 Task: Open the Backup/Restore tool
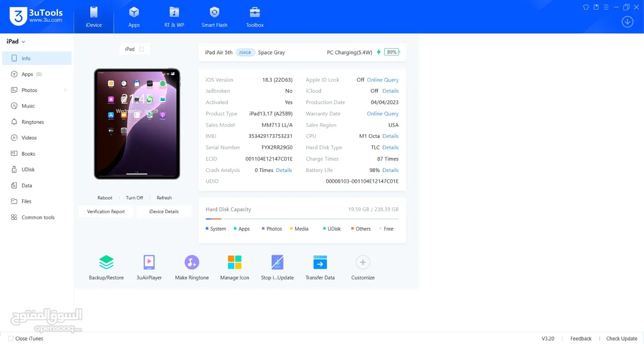[106, 267]
